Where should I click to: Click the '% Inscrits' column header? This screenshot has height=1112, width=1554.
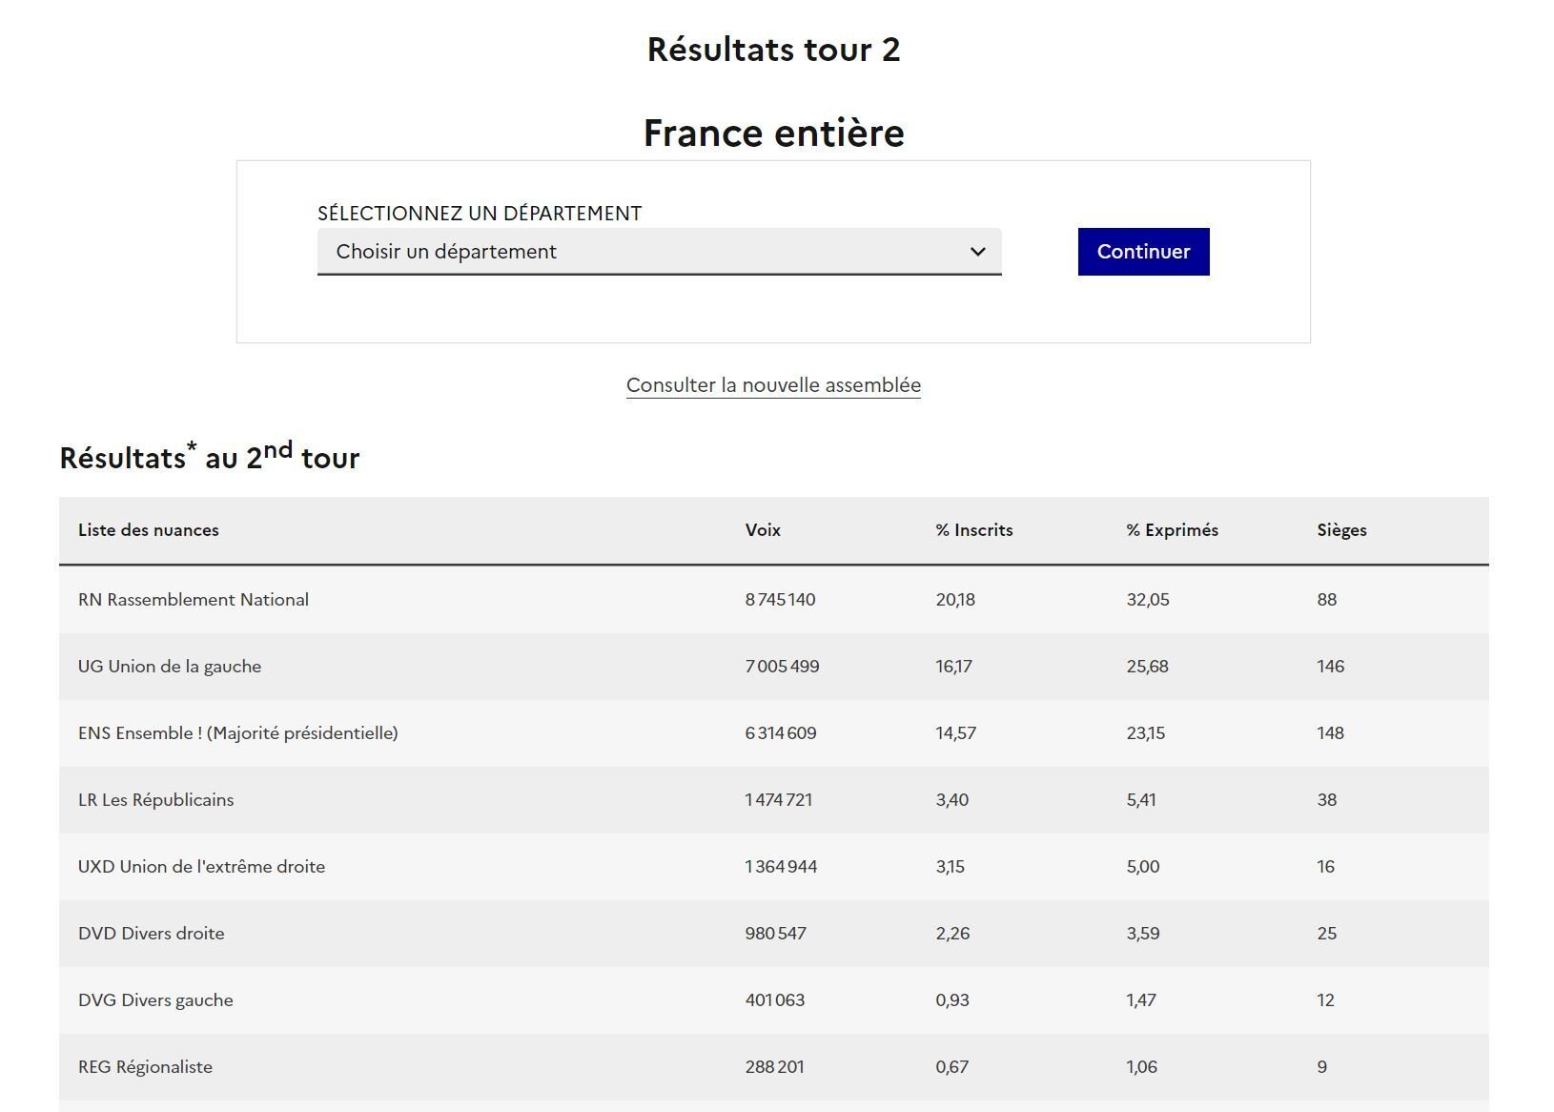tap(973, 530)
